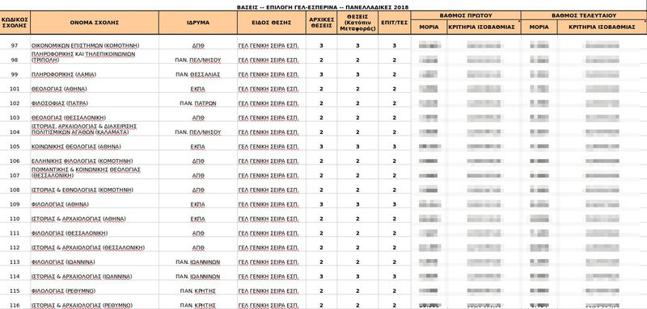Select the ΒΑΘΜΟΣ ΤΕΛΕΥΤΑΙΟΥ merged header
This screenshot has width=647, height=309.
584,15
